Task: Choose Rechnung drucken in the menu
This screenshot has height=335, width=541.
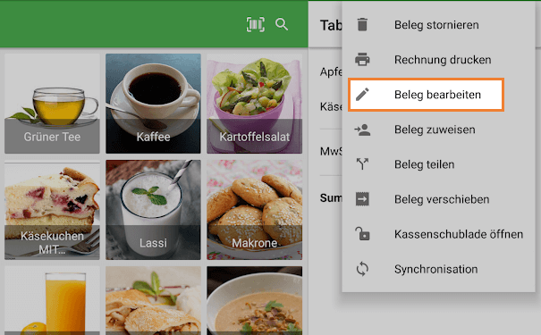Action: click(x=438, y=60)
